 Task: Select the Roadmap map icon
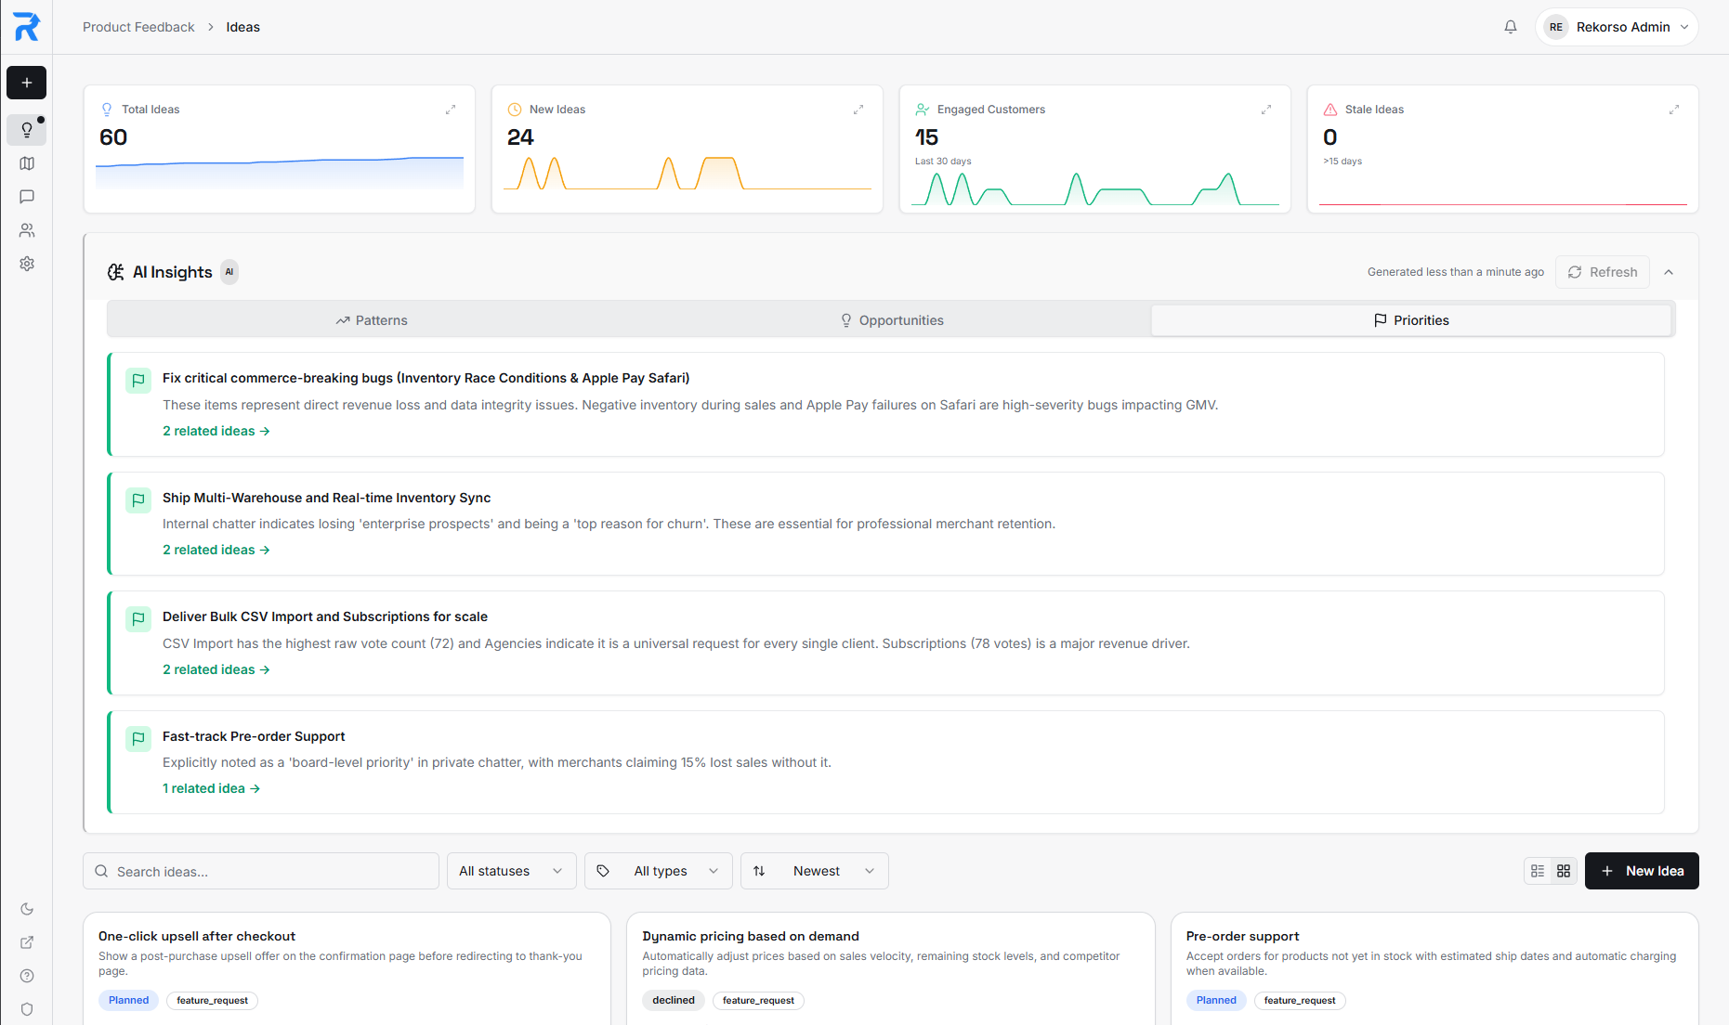click(x=26, y=163)
